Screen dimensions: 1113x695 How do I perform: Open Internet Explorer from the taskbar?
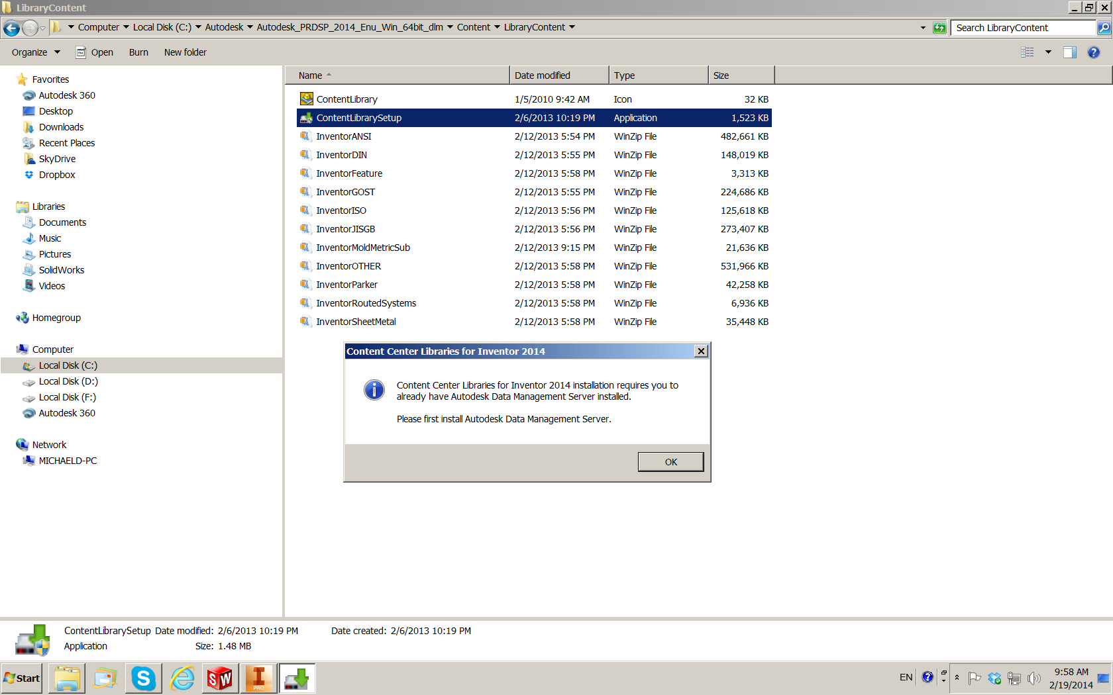coord(182,678)
